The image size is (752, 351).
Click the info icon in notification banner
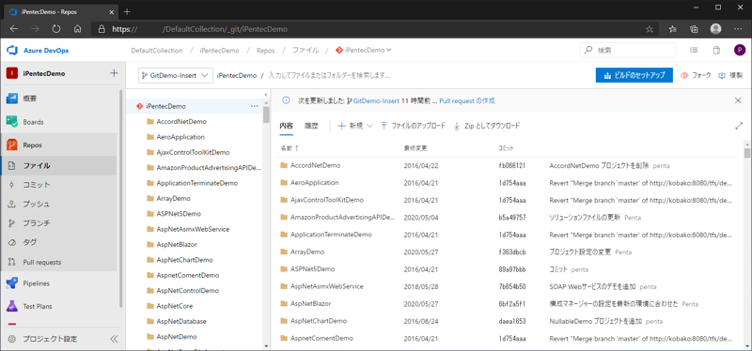coord(286,100)
